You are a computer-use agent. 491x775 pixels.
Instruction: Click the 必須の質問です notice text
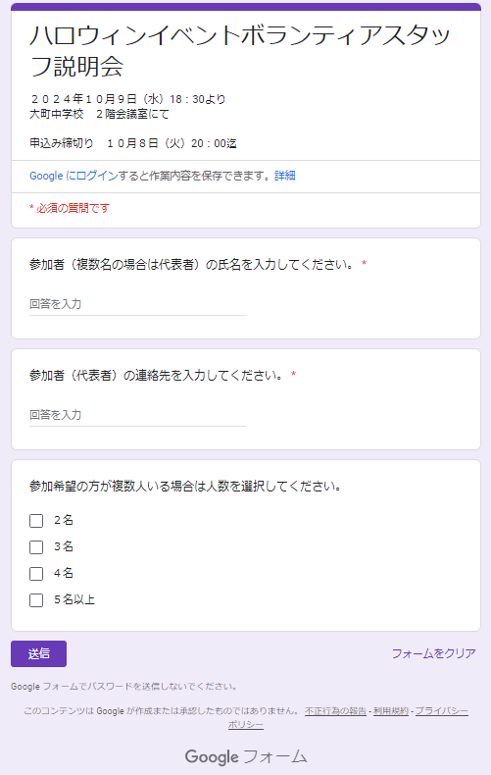tap(70, 208)
